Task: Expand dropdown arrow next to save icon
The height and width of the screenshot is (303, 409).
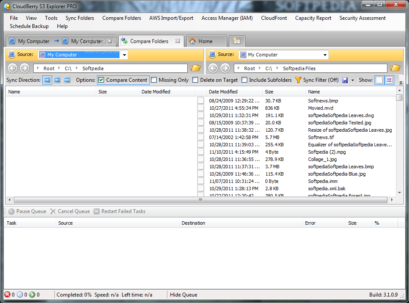Action: point(352,80)
